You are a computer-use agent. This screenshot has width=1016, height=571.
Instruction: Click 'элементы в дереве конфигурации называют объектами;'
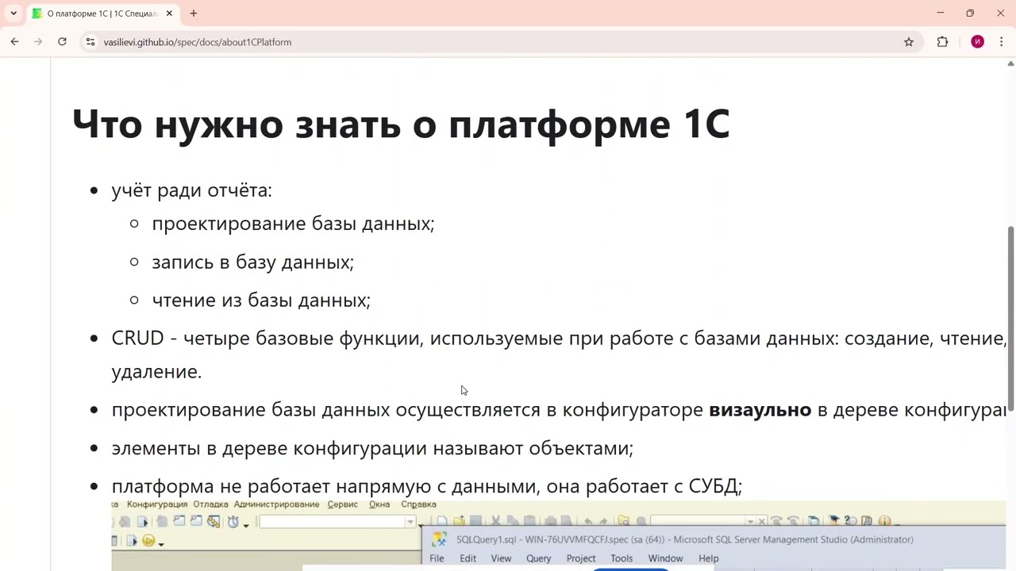[x=372, y=448]
